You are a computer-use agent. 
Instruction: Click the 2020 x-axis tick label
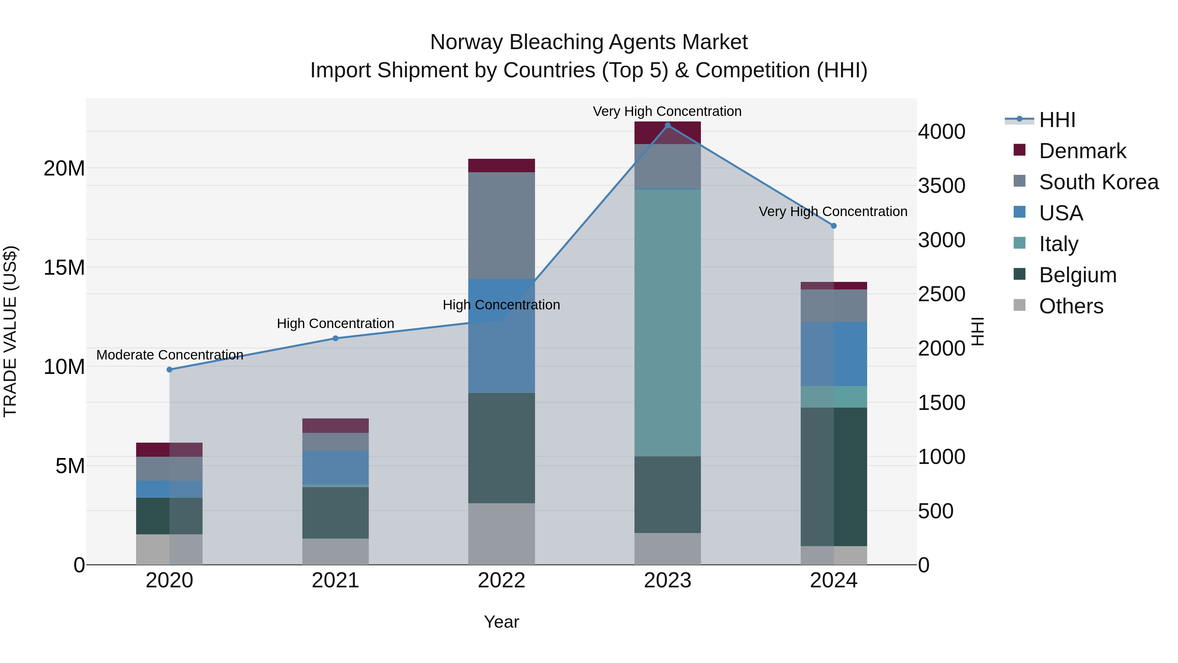click(x=170, y=581)
